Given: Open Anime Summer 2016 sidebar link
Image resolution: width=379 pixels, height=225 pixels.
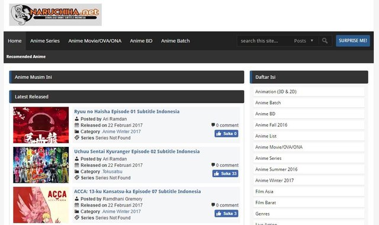Looking at the screenshot, I should click(x=309, y=169).
